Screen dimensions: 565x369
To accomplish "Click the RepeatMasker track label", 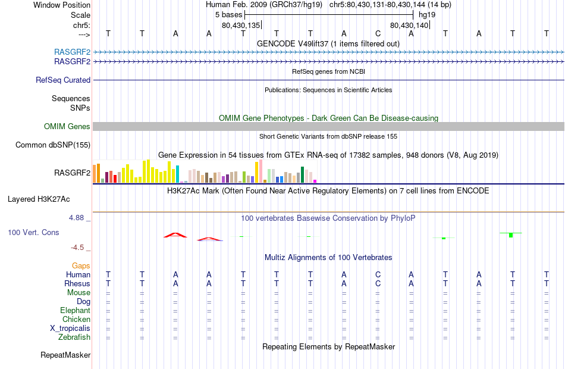I will (x=65, y=355).
